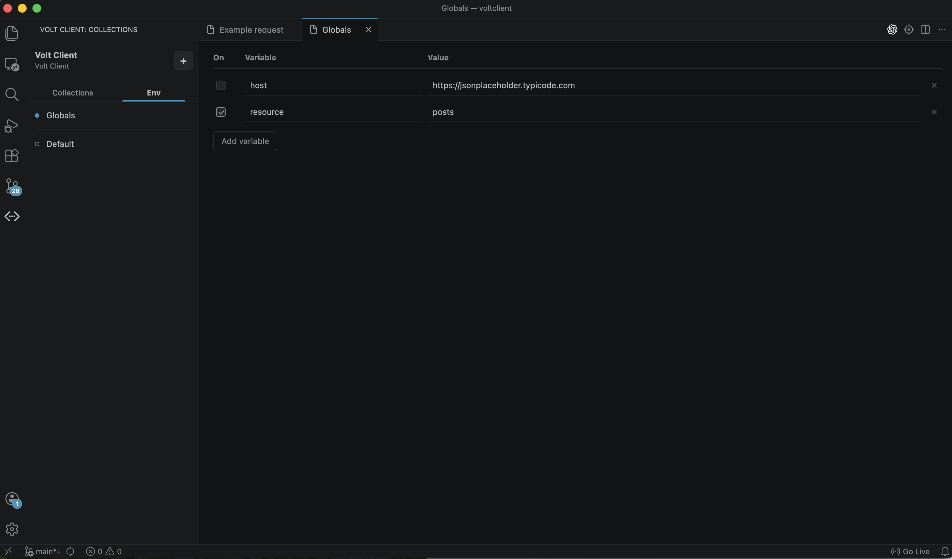
Task: Open the Extensions view icon
Action: pos(12,155)
